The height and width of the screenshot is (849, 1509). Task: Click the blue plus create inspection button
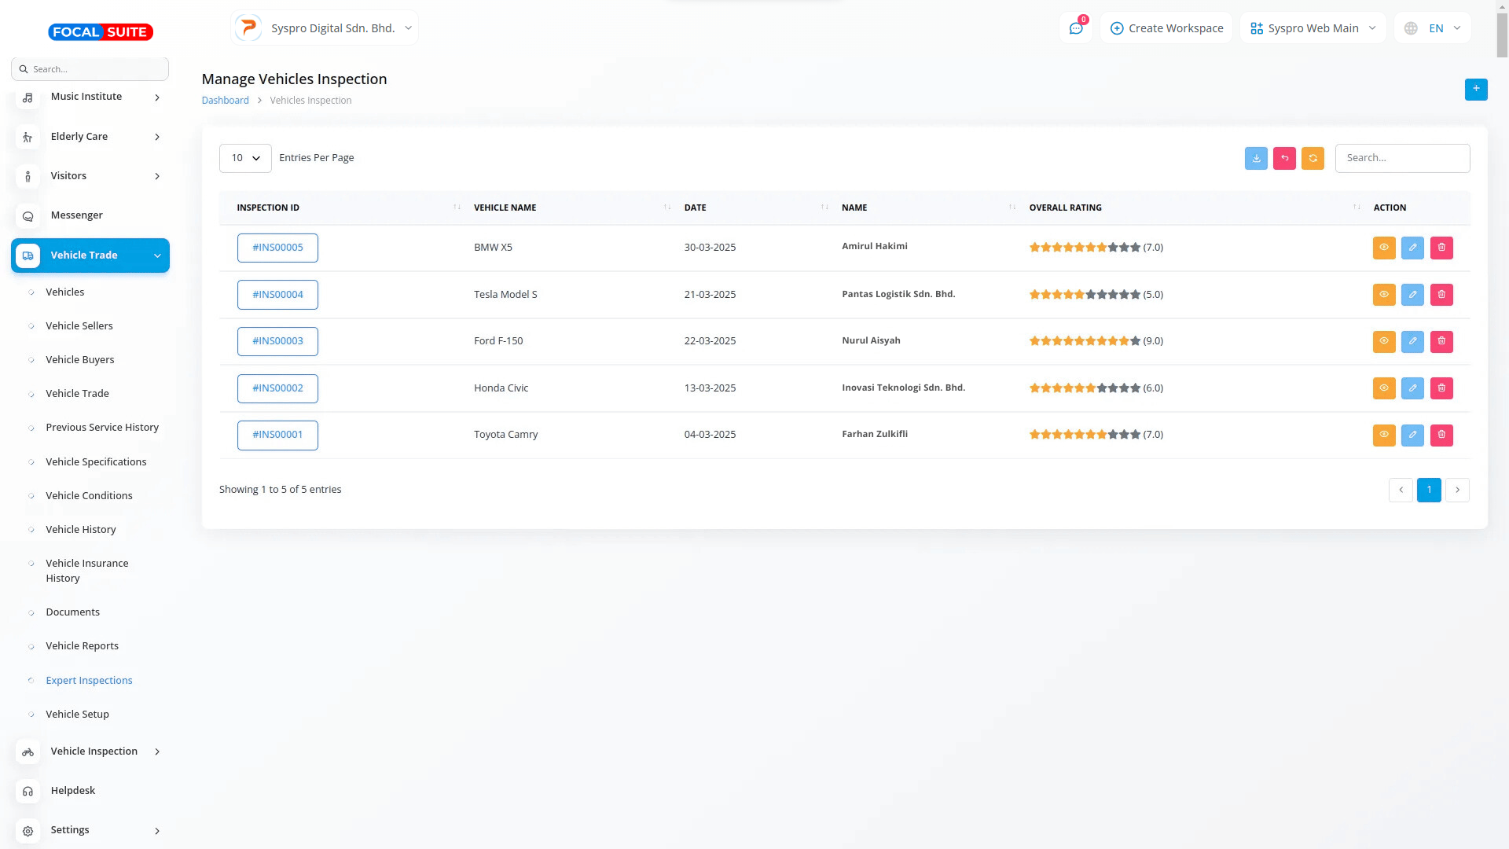tap(1475, 89)
